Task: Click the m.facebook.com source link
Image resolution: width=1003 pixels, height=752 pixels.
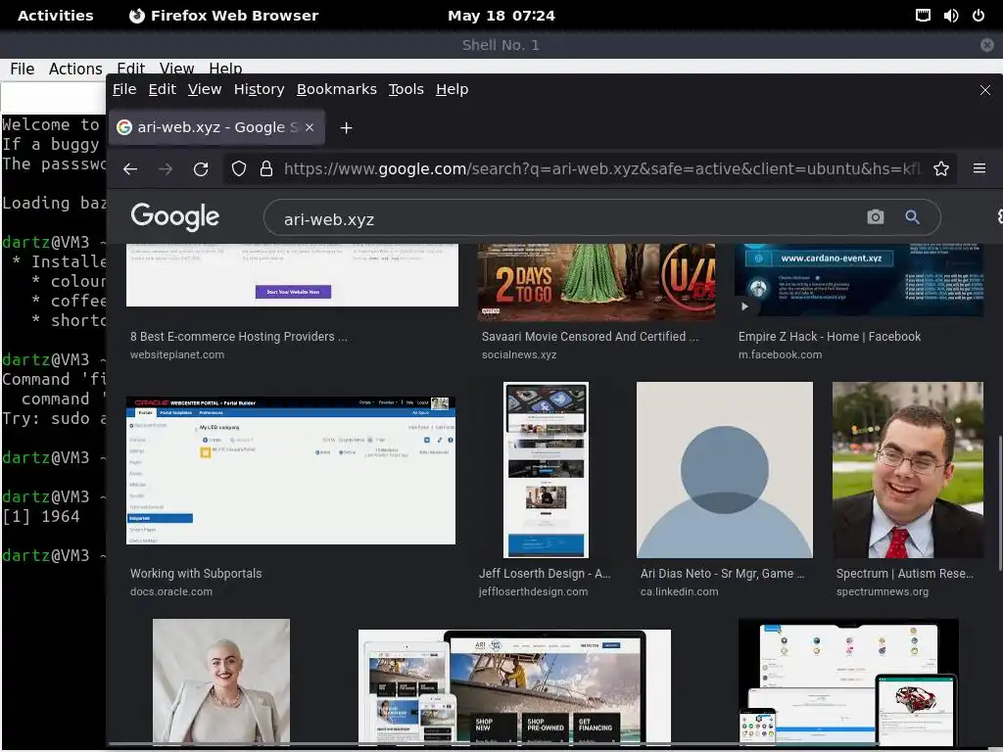Action: click(x=780, y=354)
